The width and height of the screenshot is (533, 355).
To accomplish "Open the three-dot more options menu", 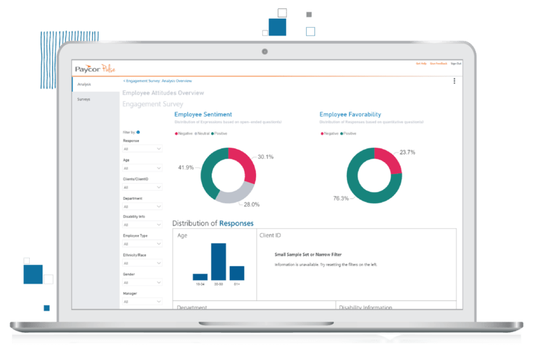I will tap(455, 81).
